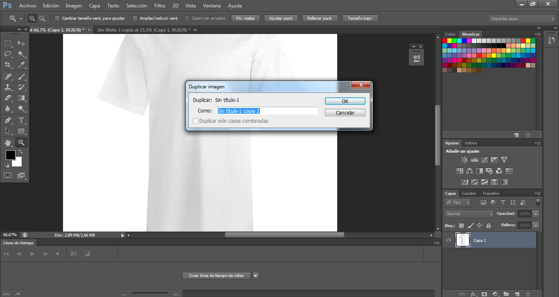Switch to the Canales tab
Image resolution: width=559 pixels, height=297 pixels.
coord(469,193)
